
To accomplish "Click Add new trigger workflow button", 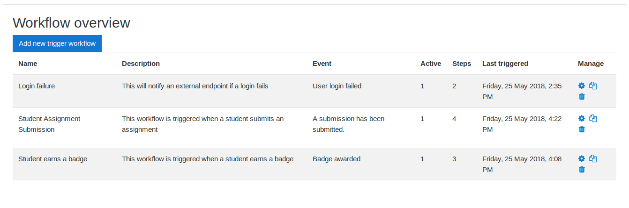I will point(57,43).
